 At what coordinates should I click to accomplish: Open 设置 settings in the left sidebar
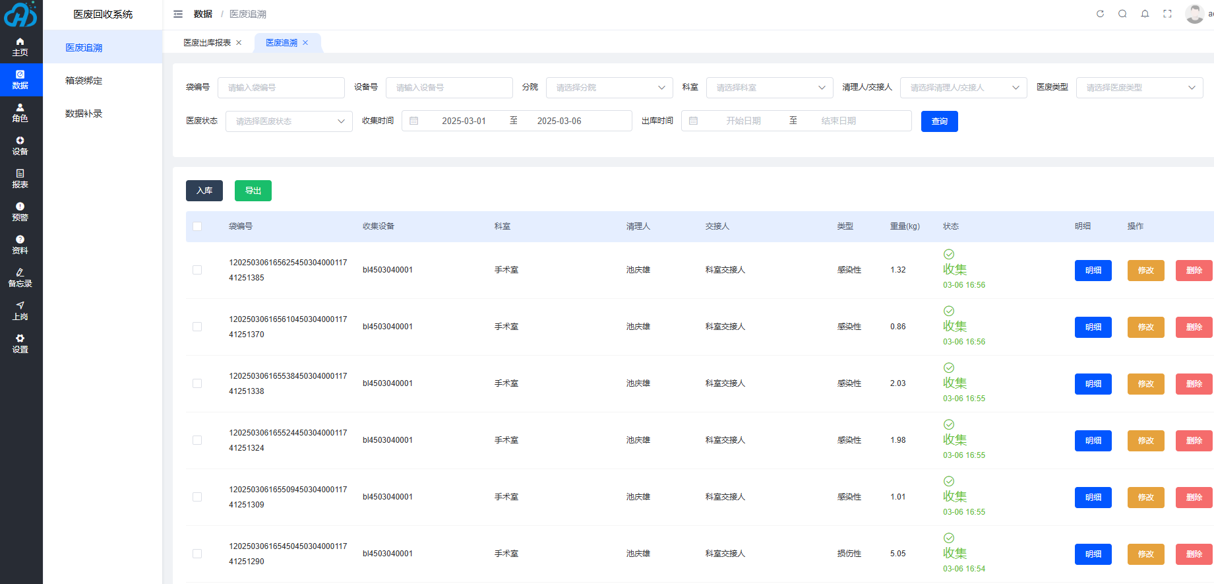[x=20, y=344]
